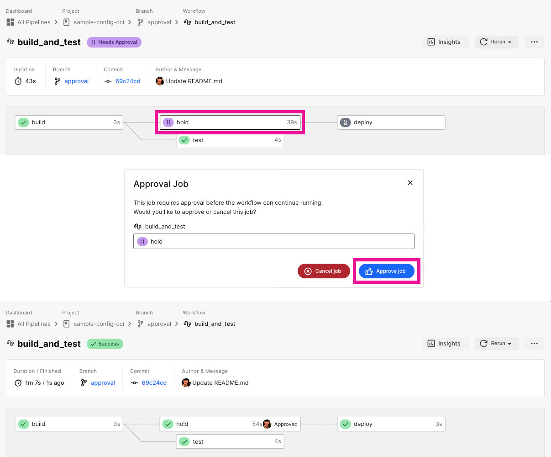Open build_and_test workflow in upper breadcrumb
The width and height of the screenshot is (551, 457).
210,22
